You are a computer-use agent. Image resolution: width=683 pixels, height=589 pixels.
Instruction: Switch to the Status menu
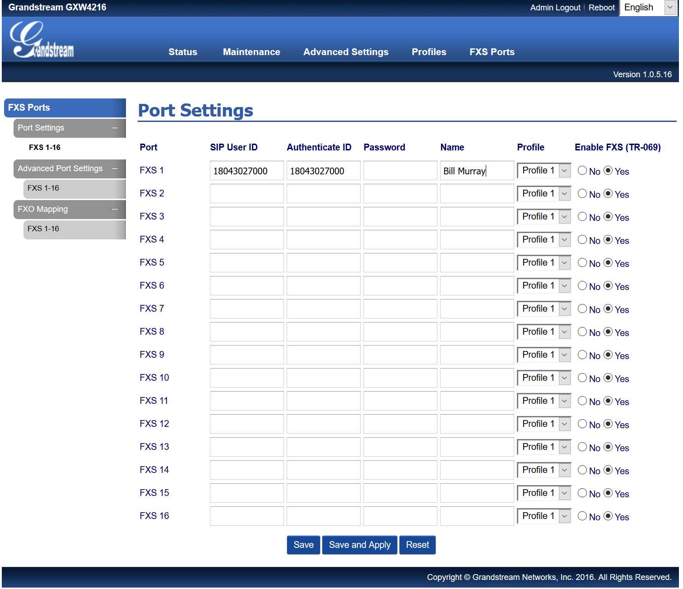point(182,52)
